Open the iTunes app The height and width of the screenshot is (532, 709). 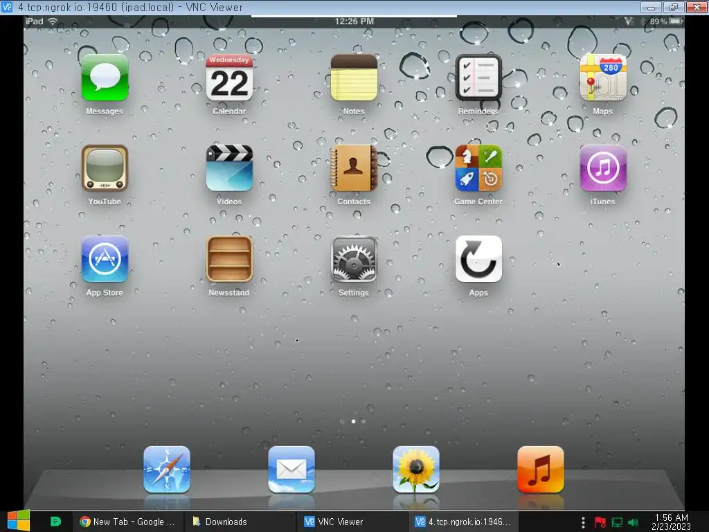click(603, 168)
